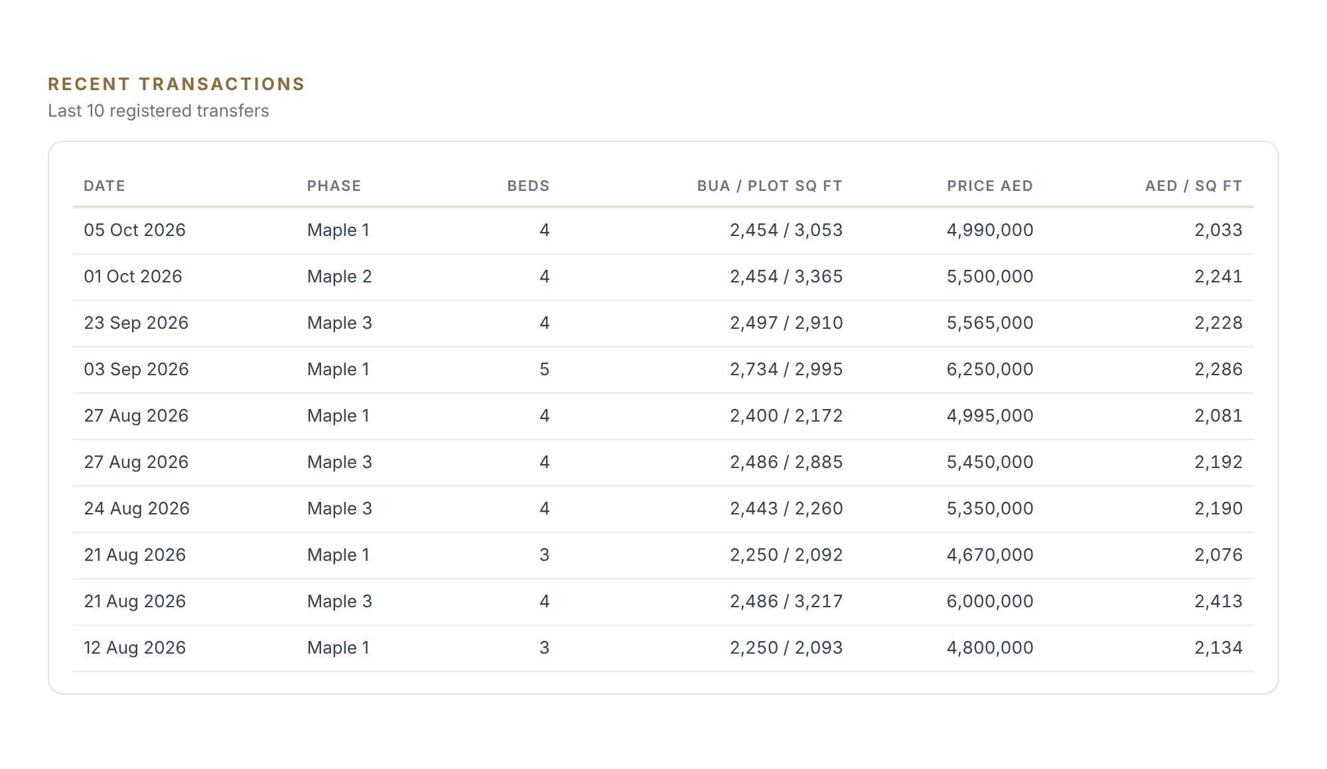Select the 2,443 / 2,260 area cell
1327x769 pixels.
tap(786, 508)
